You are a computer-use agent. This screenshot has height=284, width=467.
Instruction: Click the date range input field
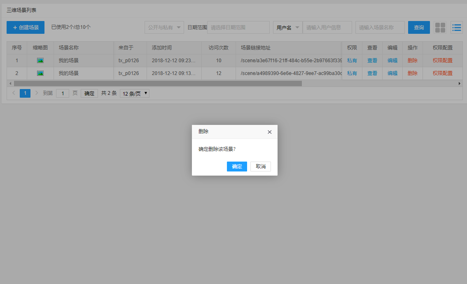point(238,28)
